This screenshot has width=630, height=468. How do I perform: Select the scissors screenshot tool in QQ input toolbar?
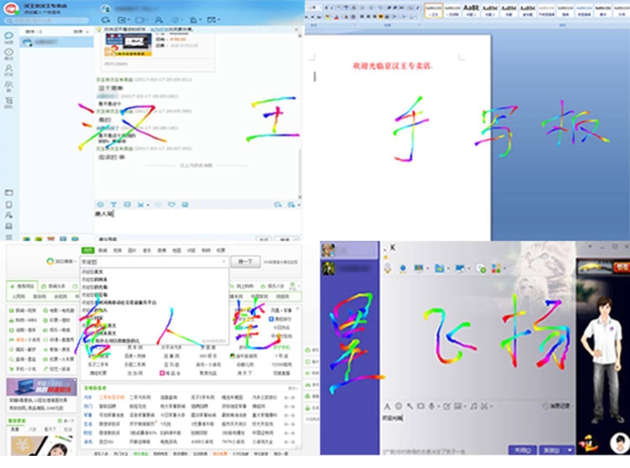(x=484, y=406)
